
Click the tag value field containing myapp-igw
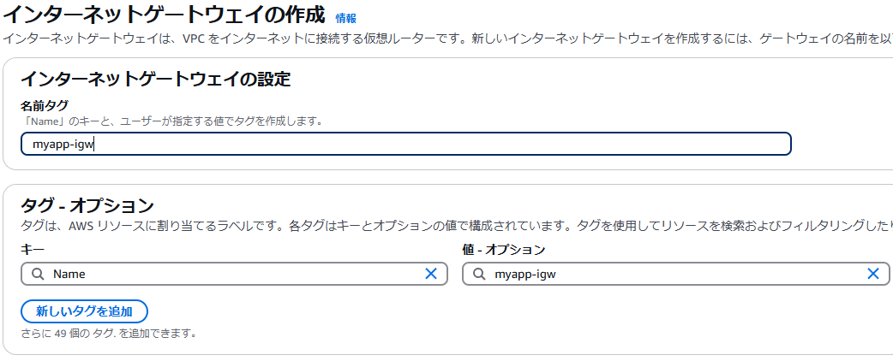pos(675,274)
